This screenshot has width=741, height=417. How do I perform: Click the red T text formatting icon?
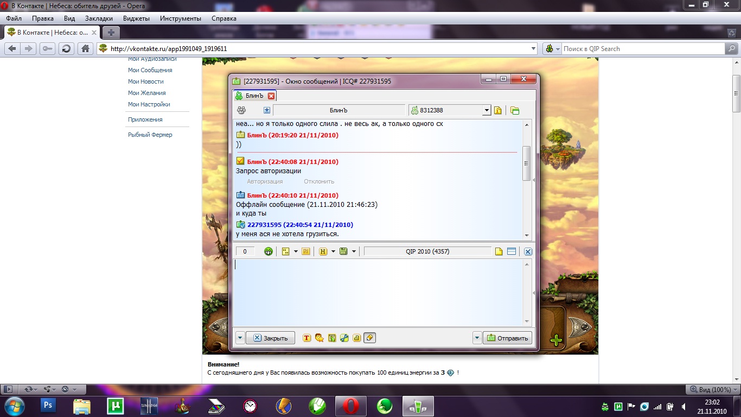pos(306,338)
